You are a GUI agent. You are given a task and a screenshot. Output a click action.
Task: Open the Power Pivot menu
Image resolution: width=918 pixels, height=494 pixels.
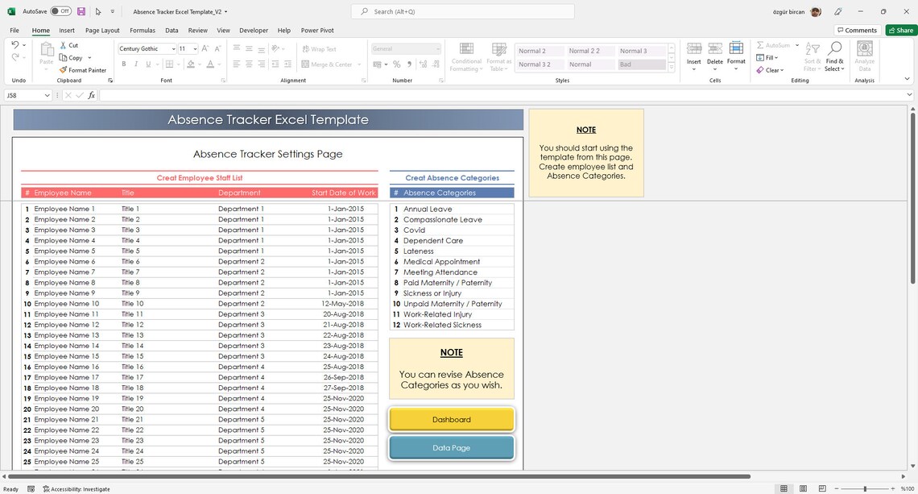316,30
